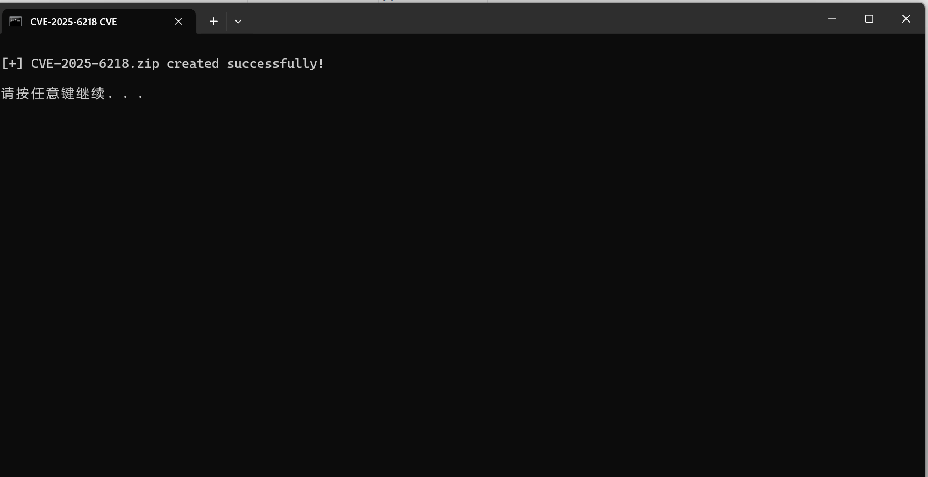928x477 pixels.
Task: Click the blinking text cursor after the dots
Action: click(152, 94)
